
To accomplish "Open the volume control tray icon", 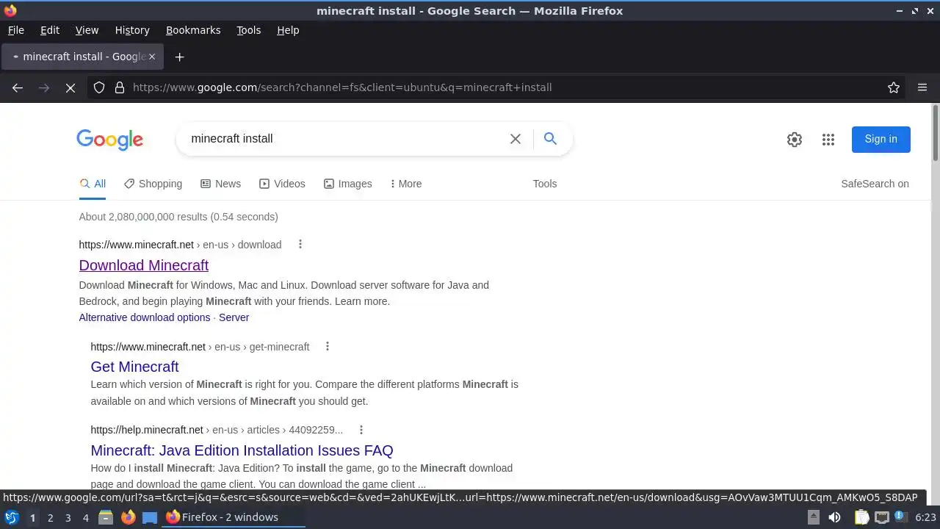I will click(x=834, y=517).
